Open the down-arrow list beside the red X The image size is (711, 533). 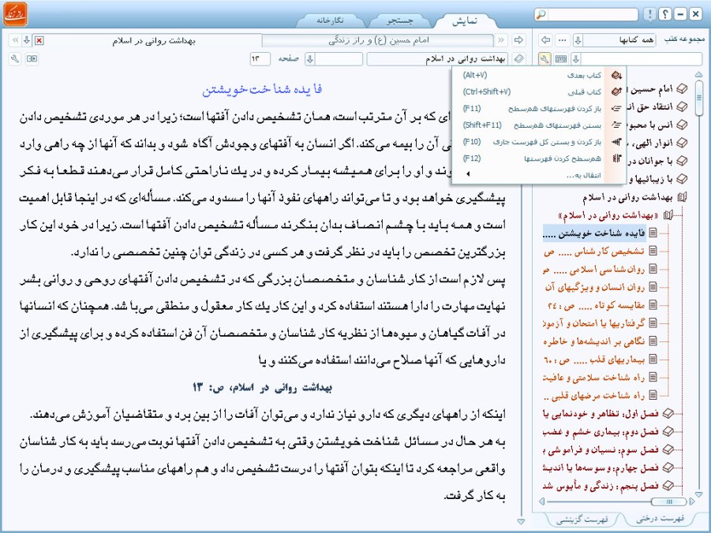pyautogui.click(x=27, y=40)
